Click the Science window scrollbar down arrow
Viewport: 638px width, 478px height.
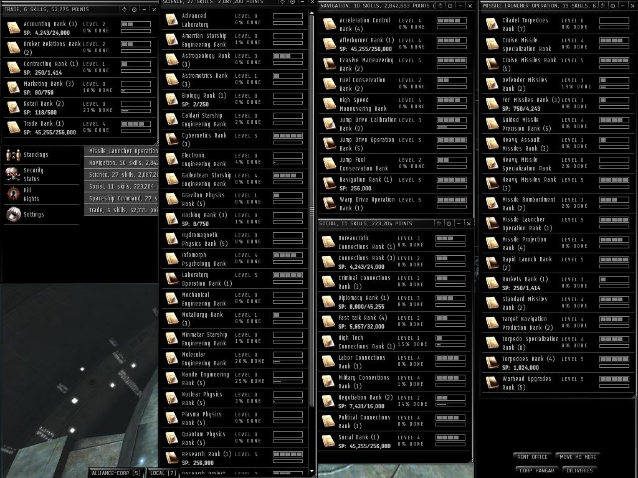tap(312, 471)
